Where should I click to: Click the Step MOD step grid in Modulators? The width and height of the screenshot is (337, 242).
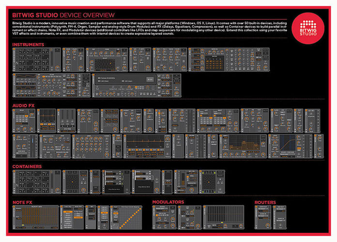click(x=225, y=214)
